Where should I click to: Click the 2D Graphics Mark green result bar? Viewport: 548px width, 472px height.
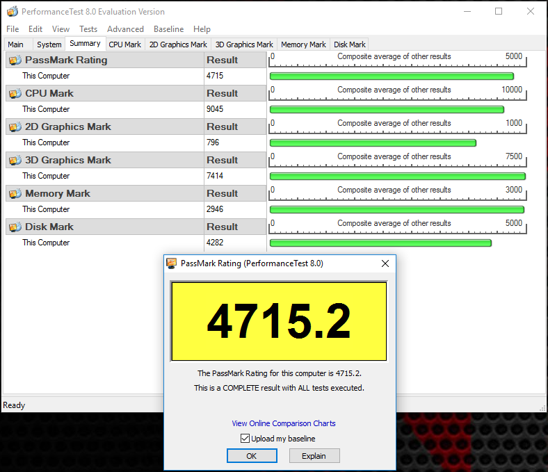373,143
